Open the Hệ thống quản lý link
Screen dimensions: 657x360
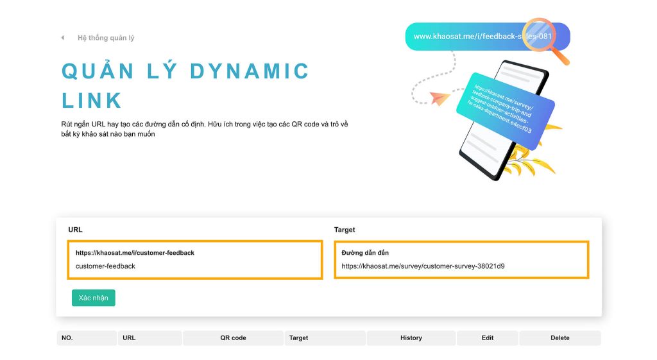106,38
